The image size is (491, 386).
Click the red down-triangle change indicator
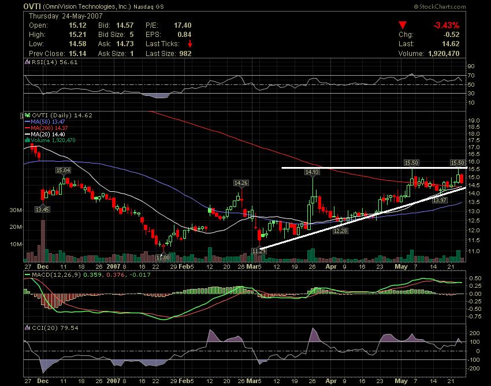click(403, 25)
